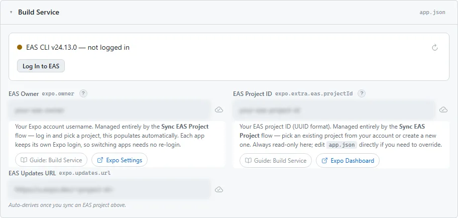Click the expo.extra.eas.projectId key label
Screen dimensions: 458x218
coord(314,94)
